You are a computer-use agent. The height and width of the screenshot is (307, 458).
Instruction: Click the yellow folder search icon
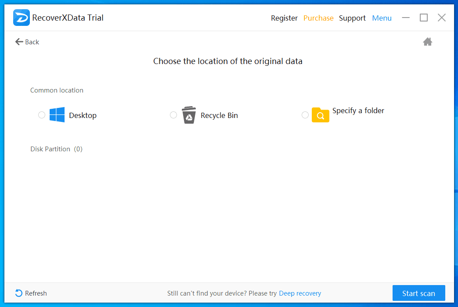321,115
